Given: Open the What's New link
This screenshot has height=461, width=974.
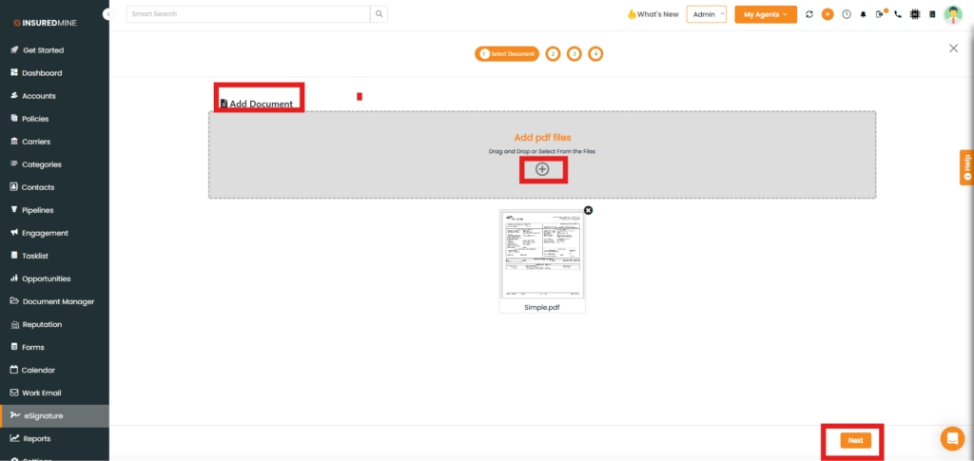Looking at the screenshot, I should pyautogui.click(x=653, y=14).
